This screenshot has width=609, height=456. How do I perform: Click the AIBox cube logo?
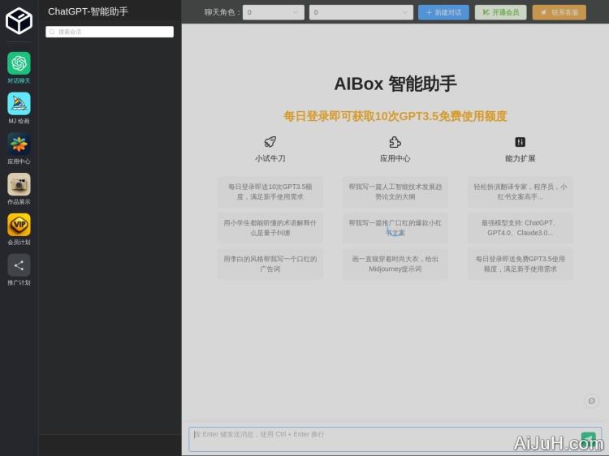19,20
